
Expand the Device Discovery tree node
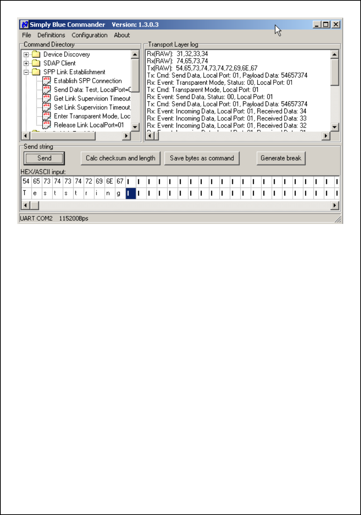[26, 55]
